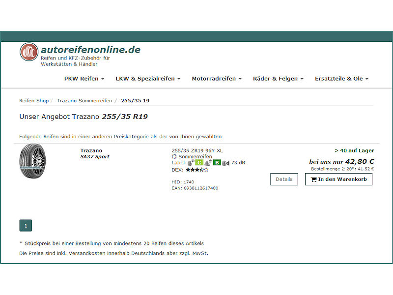Click the noise level label icon
This screenshot has width=393, height=295.
point(226,163)
